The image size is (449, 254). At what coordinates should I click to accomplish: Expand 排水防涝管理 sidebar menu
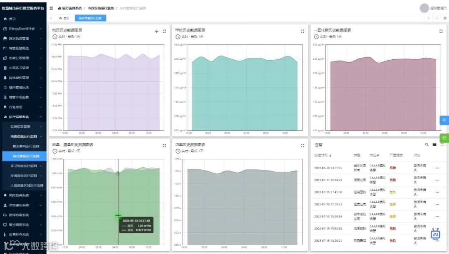point(23,38)
